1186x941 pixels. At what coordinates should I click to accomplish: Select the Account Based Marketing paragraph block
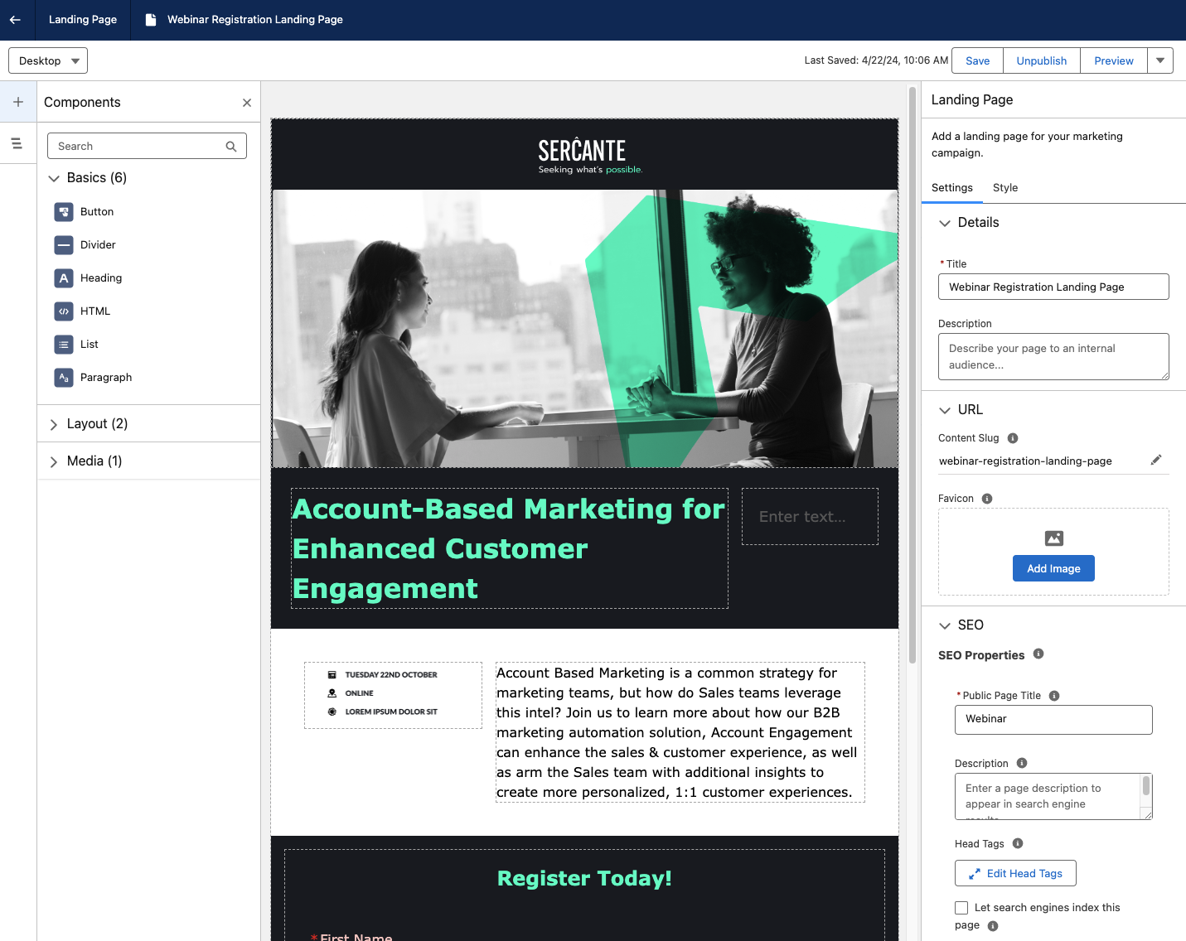coord(680,732)
